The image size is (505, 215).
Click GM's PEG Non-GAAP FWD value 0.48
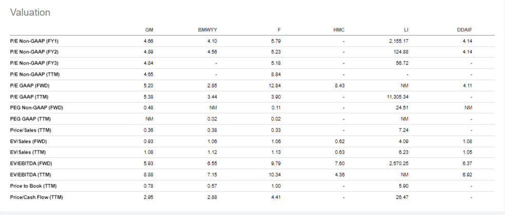148,107
